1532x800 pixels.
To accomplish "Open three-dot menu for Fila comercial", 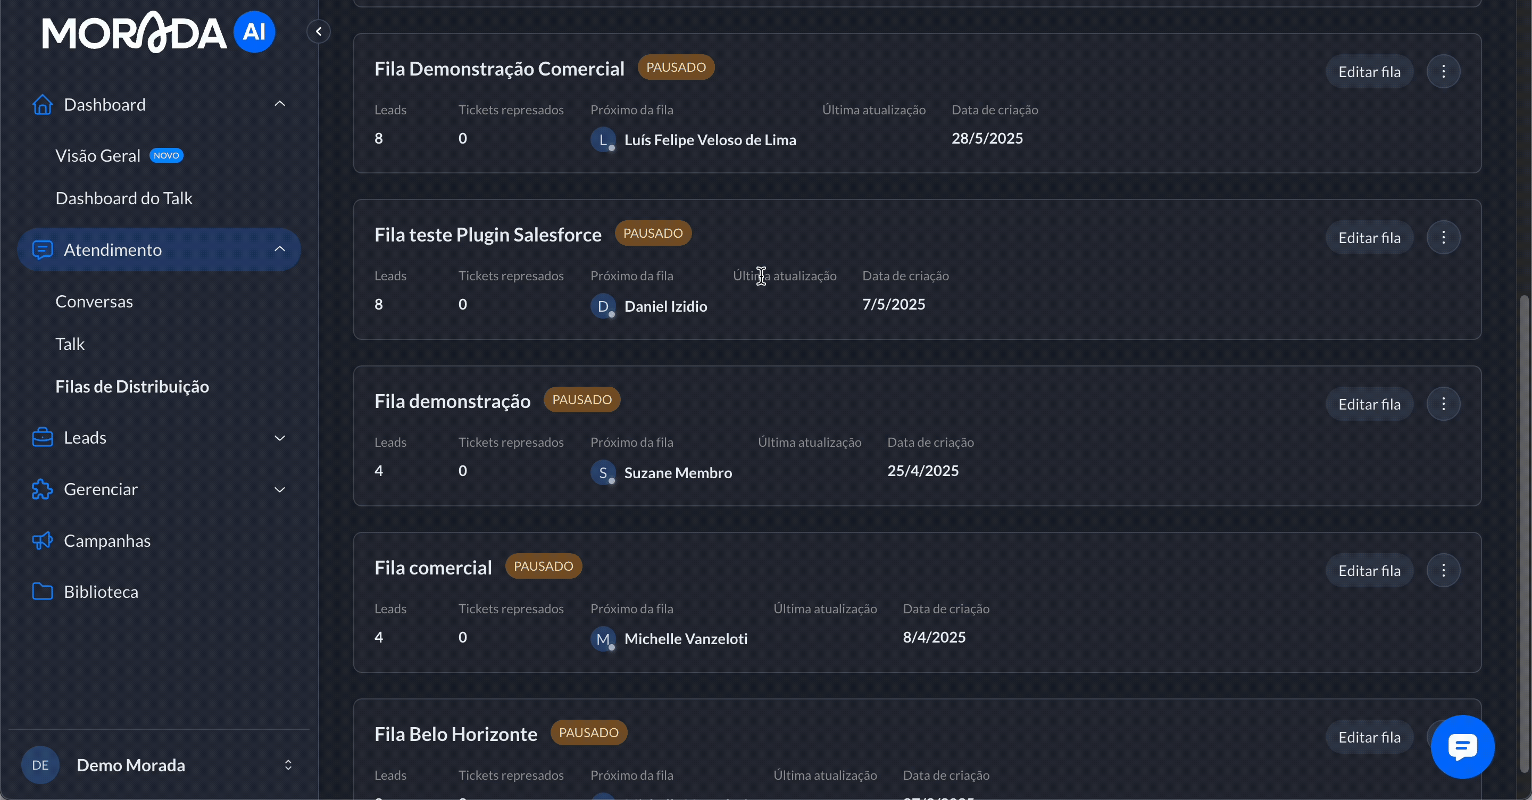I will (1443, 570).
